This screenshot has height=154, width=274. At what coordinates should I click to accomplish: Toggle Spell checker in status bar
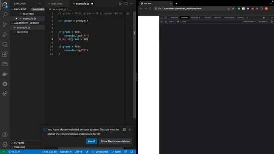[116, 152]
